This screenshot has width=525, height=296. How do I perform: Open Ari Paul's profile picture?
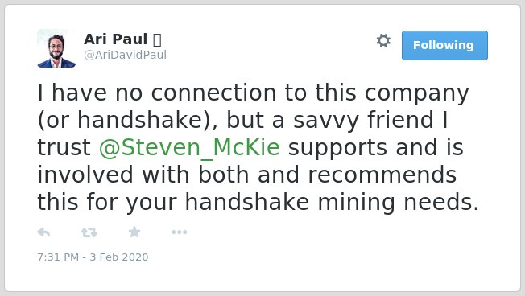pyautogui.click(x=56, y=48)
